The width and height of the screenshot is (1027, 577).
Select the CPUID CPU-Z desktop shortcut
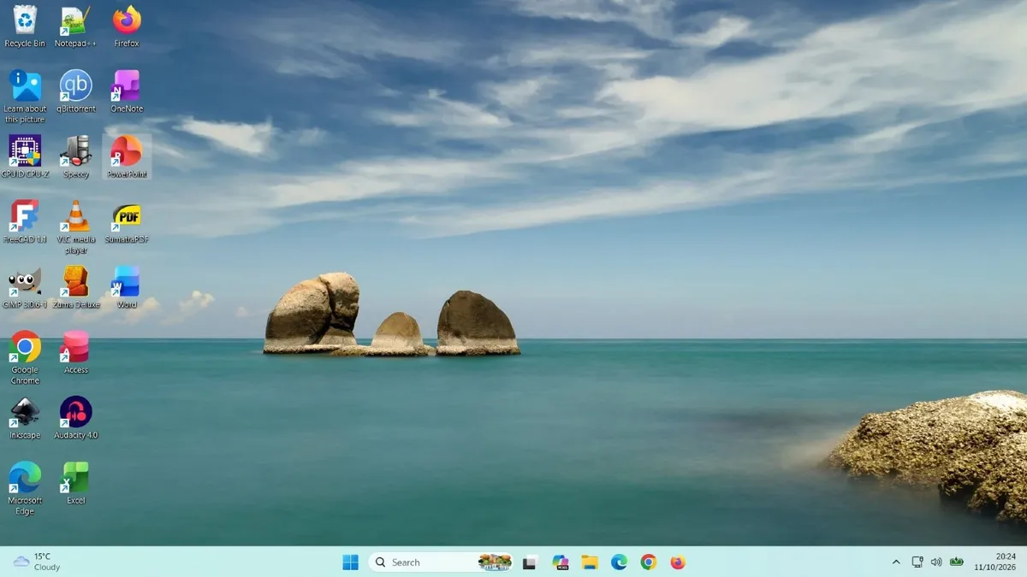click(25, 156)
